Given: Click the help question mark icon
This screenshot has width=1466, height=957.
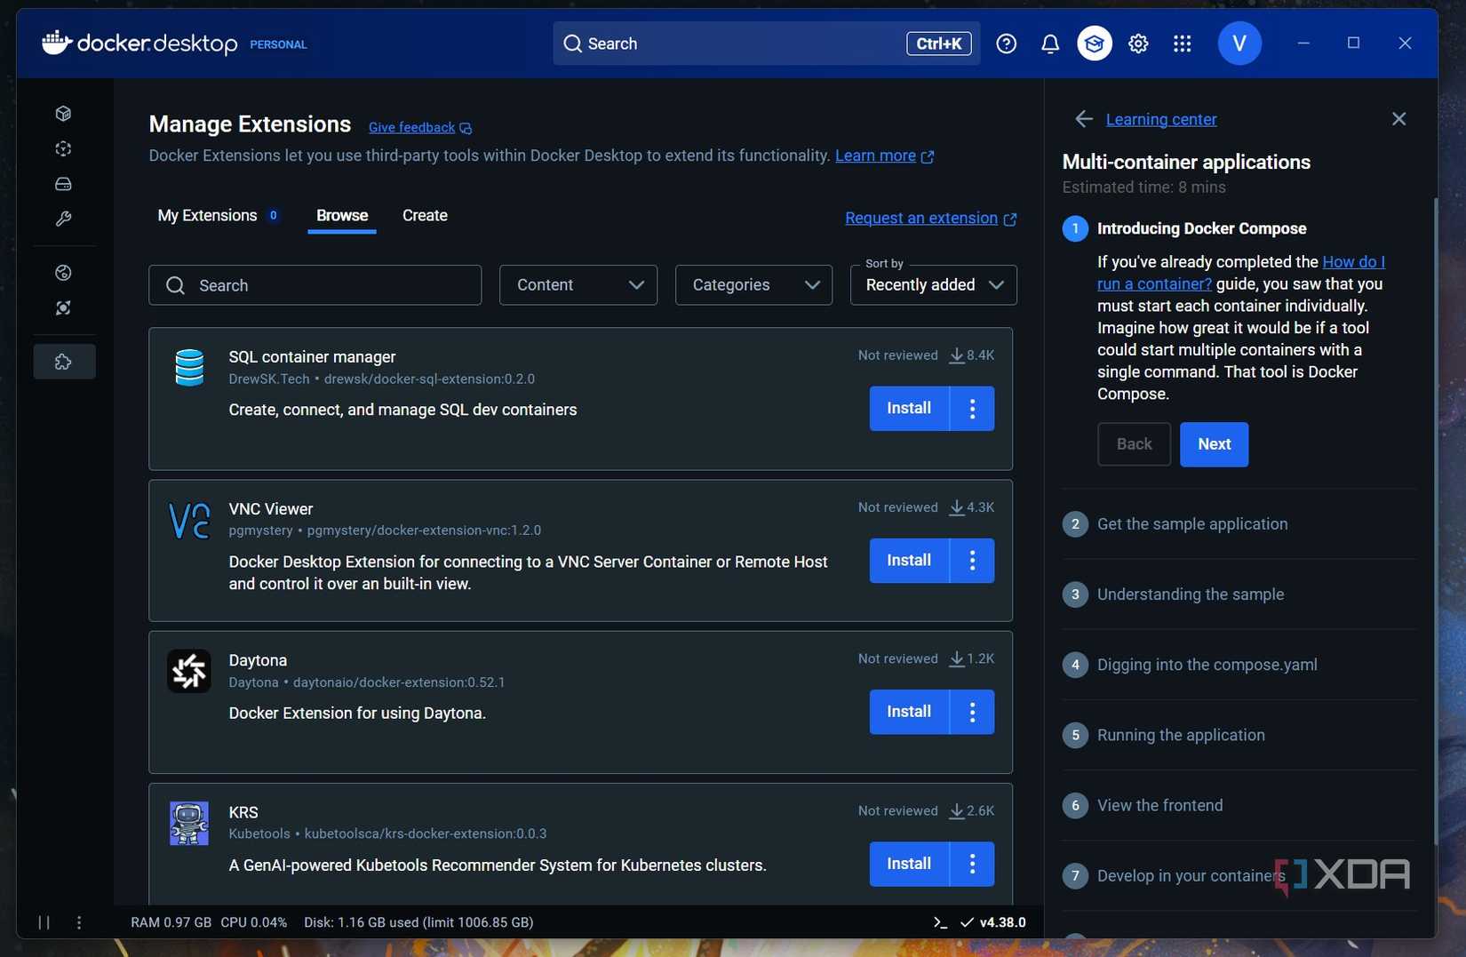Looking at the screenshot, I should 1006,44.
